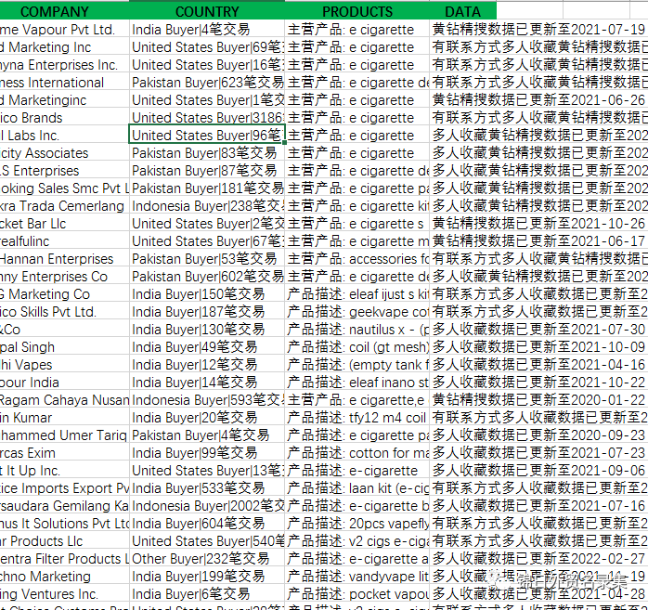Select the 'ico Brands' company cell
The width and height of the screenshot is (648, 610).
pyautogui.click(x=64, y=118)
